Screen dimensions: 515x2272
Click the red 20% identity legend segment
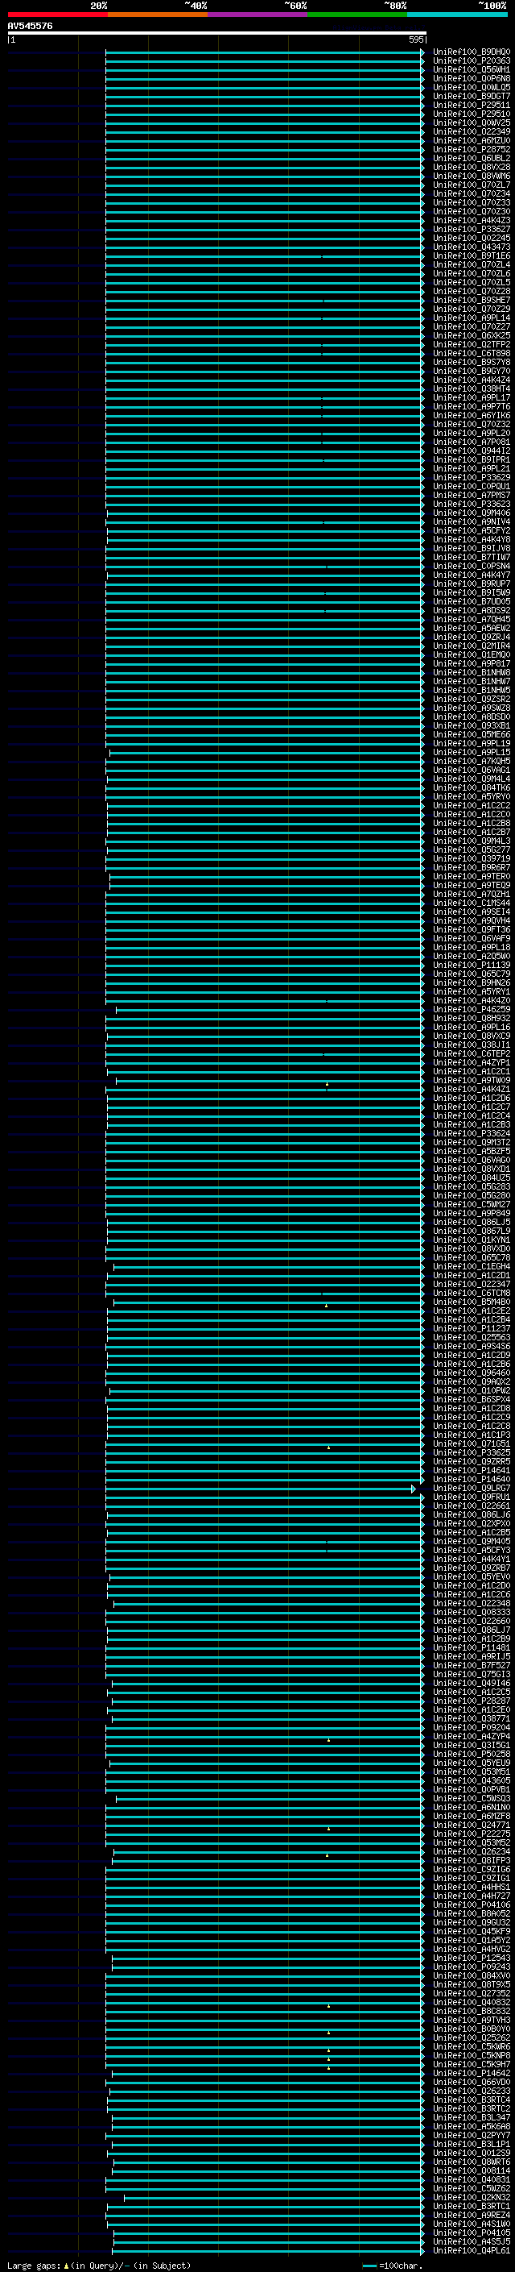[58, 15]
